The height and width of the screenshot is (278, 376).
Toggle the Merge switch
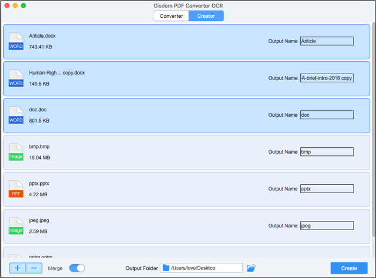(x=77, y=268)
